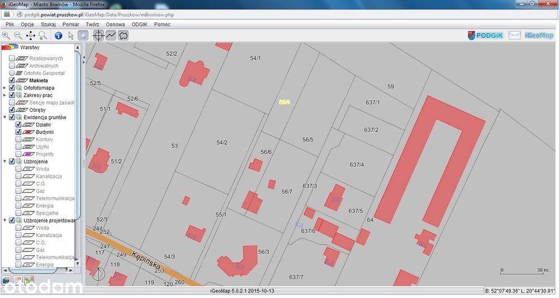
Task: Uncheck the Obręby layer checkbox
Action: [12, 110]
